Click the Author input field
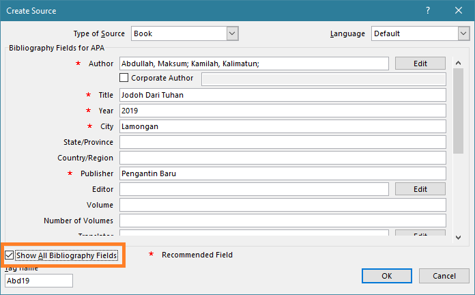 point(254,64)
